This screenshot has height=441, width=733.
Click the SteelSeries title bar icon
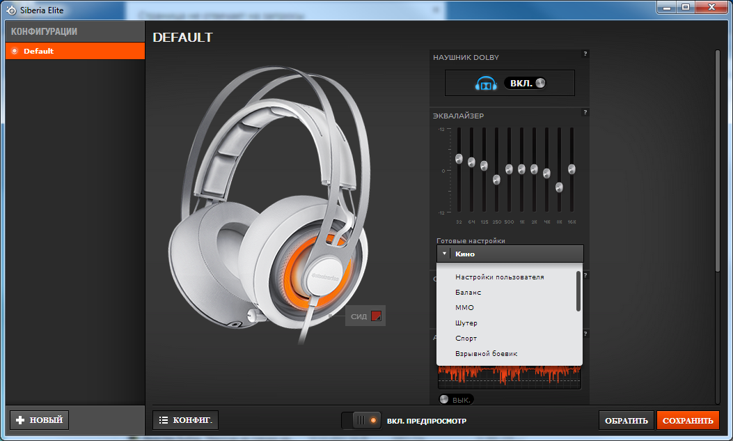click(x=11, y=10)
